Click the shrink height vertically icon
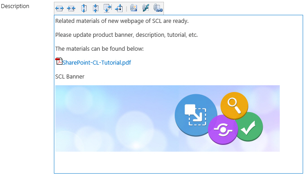This screenshot has width=304, height=175. click(96, 9)
